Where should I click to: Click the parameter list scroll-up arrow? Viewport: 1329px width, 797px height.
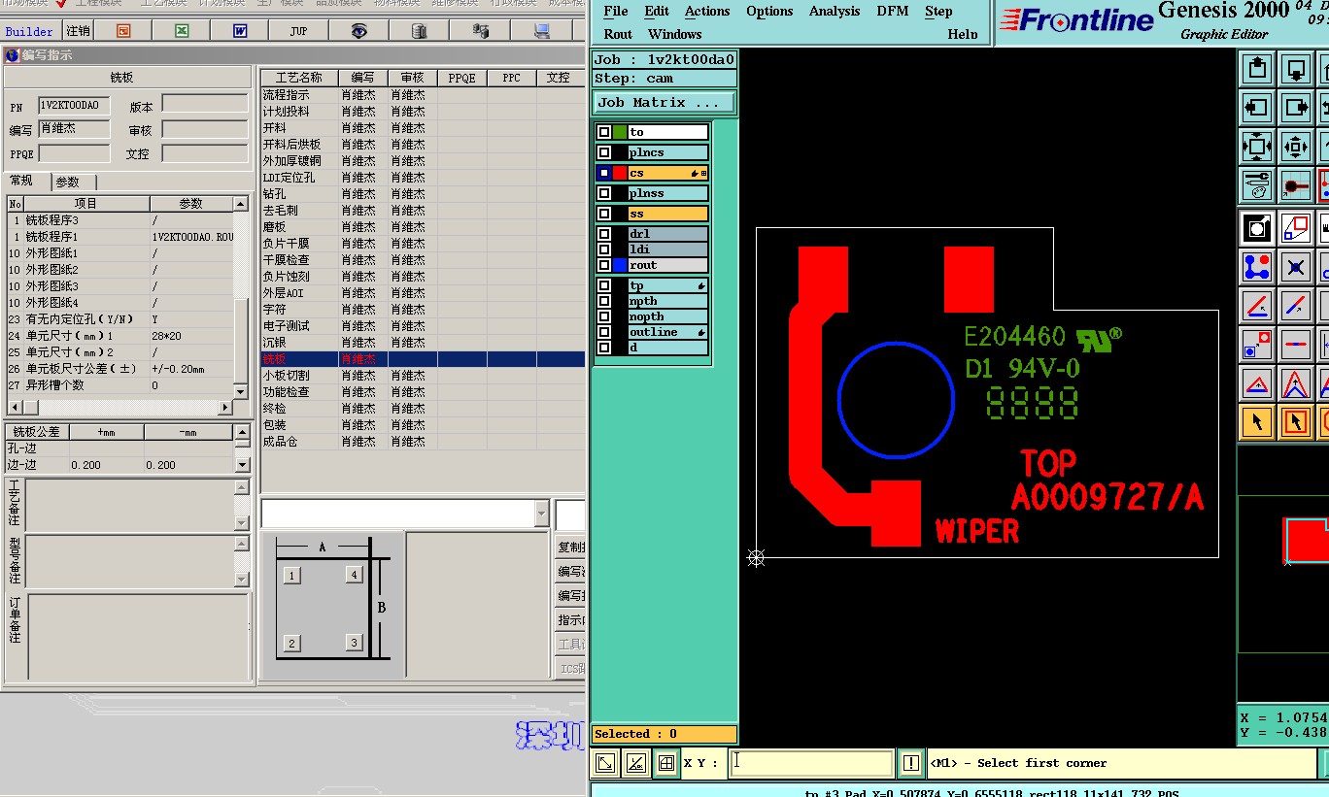[241, 204]
